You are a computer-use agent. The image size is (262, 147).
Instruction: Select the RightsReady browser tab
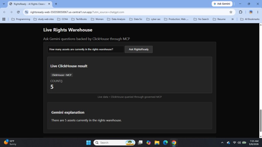[x=30, y=4]
